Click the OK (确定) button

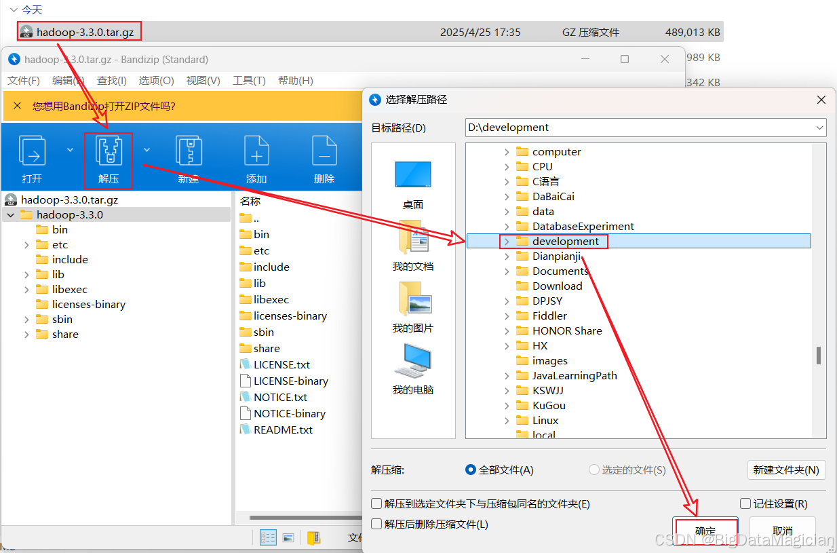[x=705, y=531]
